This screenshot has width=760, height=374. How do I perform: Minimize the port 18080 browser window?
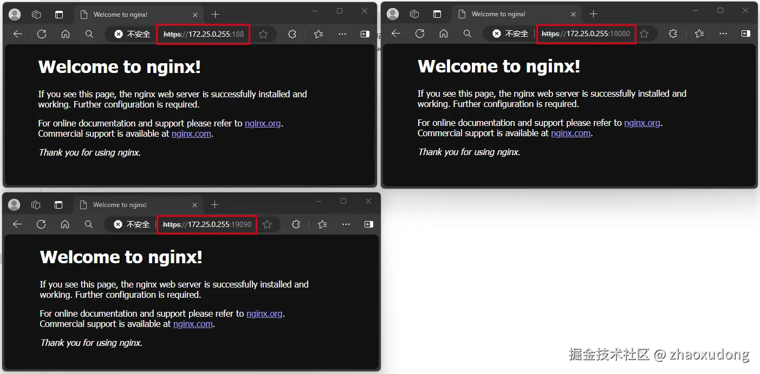click(696, 10)
